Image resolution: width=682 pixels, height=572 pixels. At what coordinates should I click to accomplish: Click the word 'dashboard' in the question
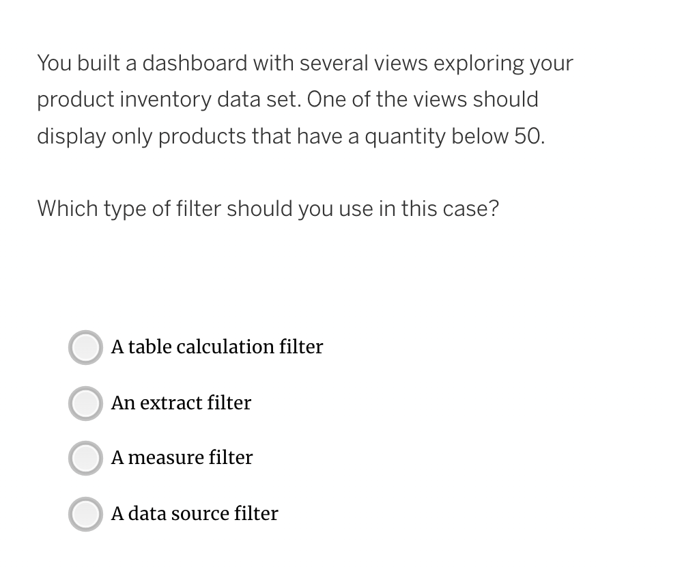pos(195,63)
